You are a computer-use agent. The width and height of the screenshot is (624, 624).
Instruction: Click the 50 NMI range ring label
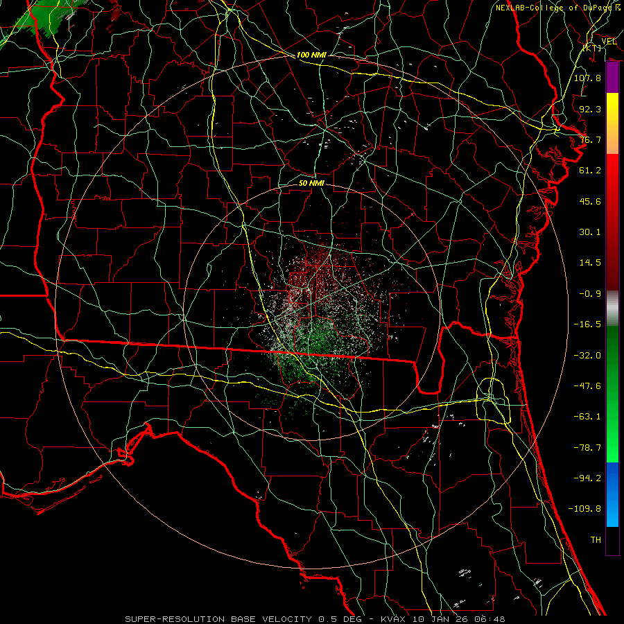(311, 183)
